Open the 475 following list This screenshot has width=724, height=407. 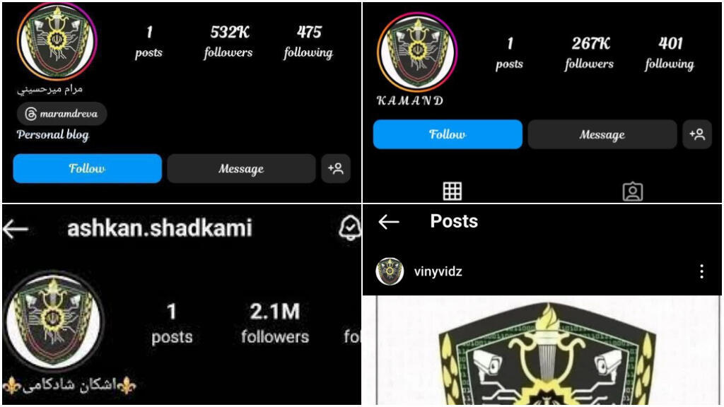tap(308, 42)
